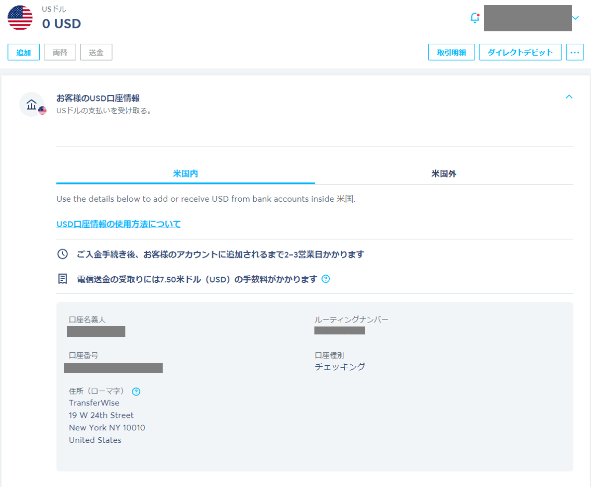Viewport: 591px width, 487px height.
Task: Click the 'Use the details below' description
Action: (206, 199)
